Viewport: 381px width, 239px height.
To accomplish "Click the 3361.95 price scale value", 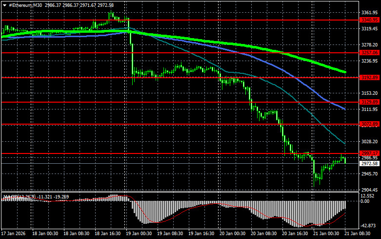I will tap(369, 13).
